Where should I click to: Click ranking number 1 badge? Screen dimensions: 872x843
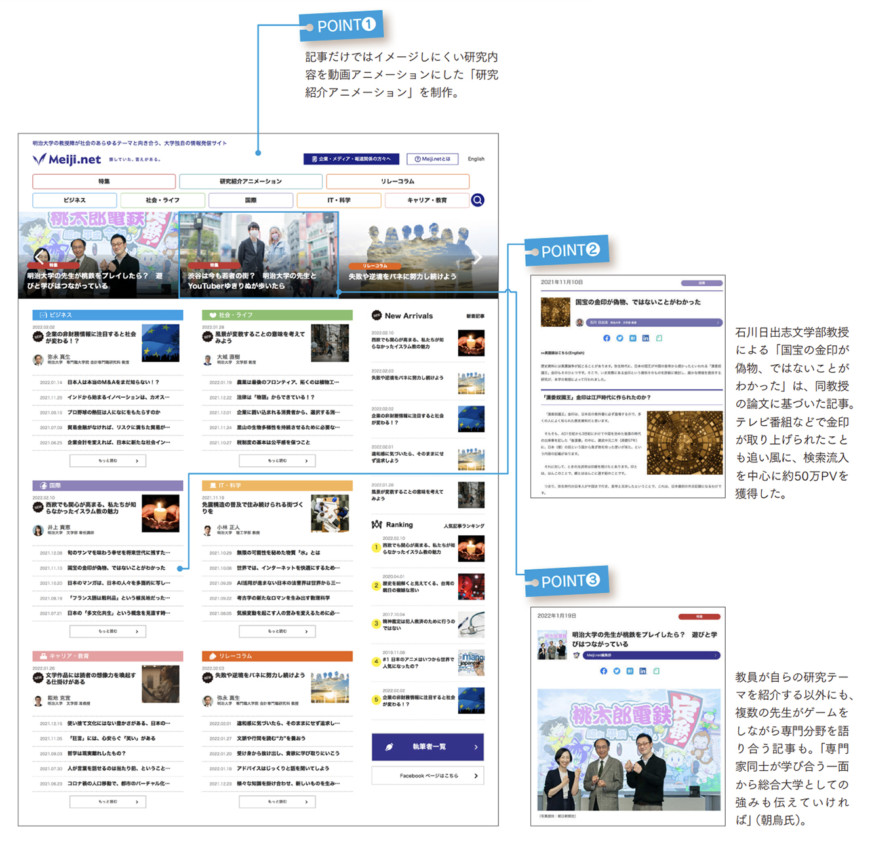point(376,548)
